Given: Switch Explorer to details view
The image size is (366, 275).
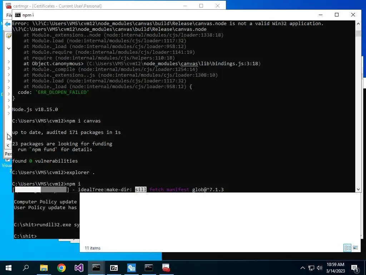Looking at the screenshot, I should [347, 248].
